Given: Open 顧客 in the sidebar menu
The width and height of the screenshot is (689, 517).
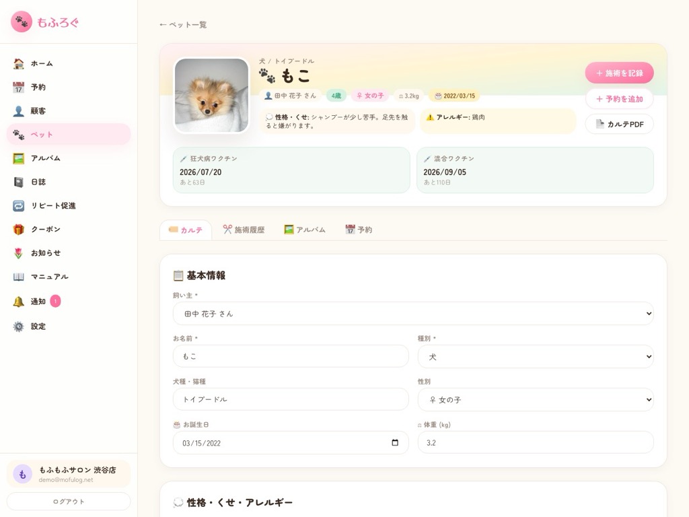Looking at the screenshot, I should (69, 111).
